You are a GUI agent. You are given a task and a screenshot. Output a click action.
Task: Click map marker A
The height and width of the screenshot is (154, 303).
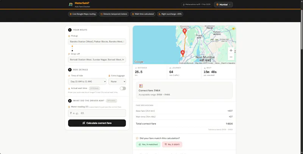coord(183,53)
